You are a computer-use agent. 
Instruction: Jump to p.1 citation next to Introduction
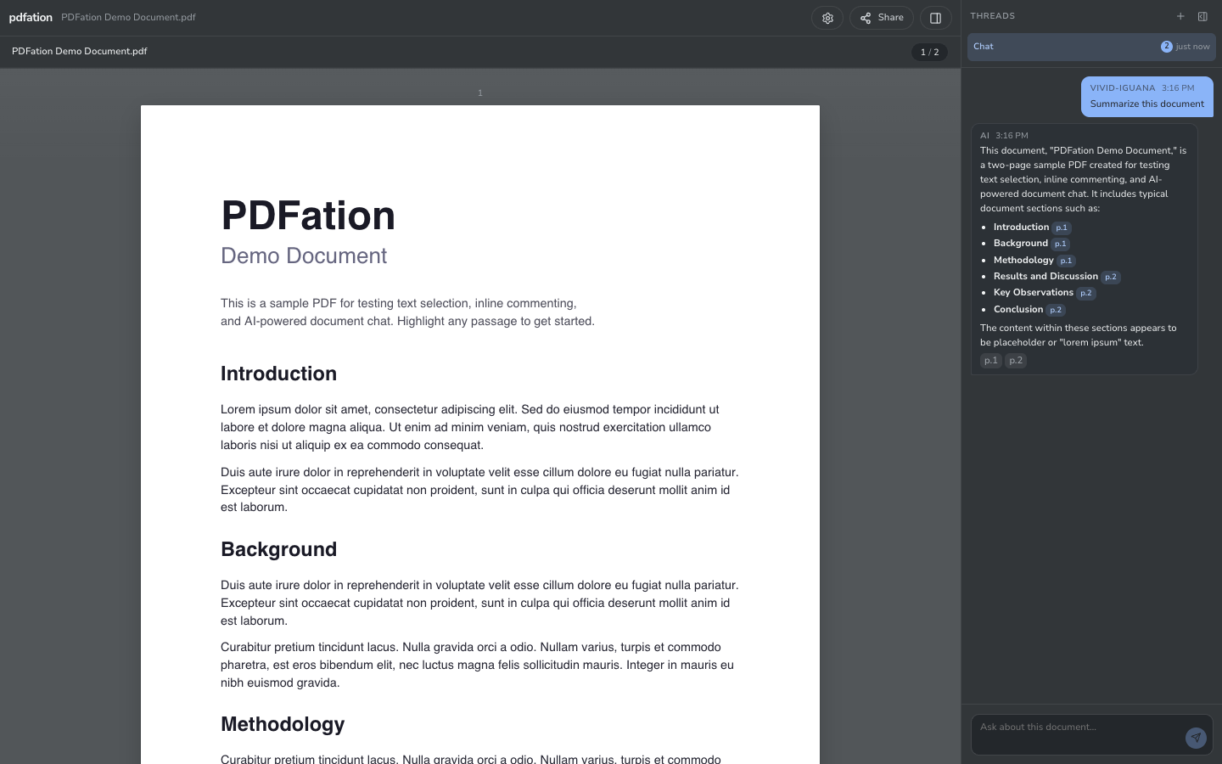point(1062,228)
